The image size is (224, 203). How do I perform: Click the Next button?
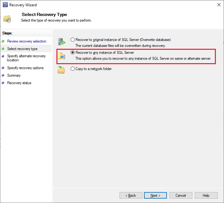[155, 195]
